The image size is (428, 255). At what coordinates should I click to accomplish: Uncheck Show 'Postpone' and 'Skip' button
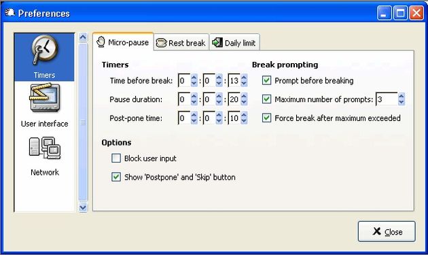(116, 177)
